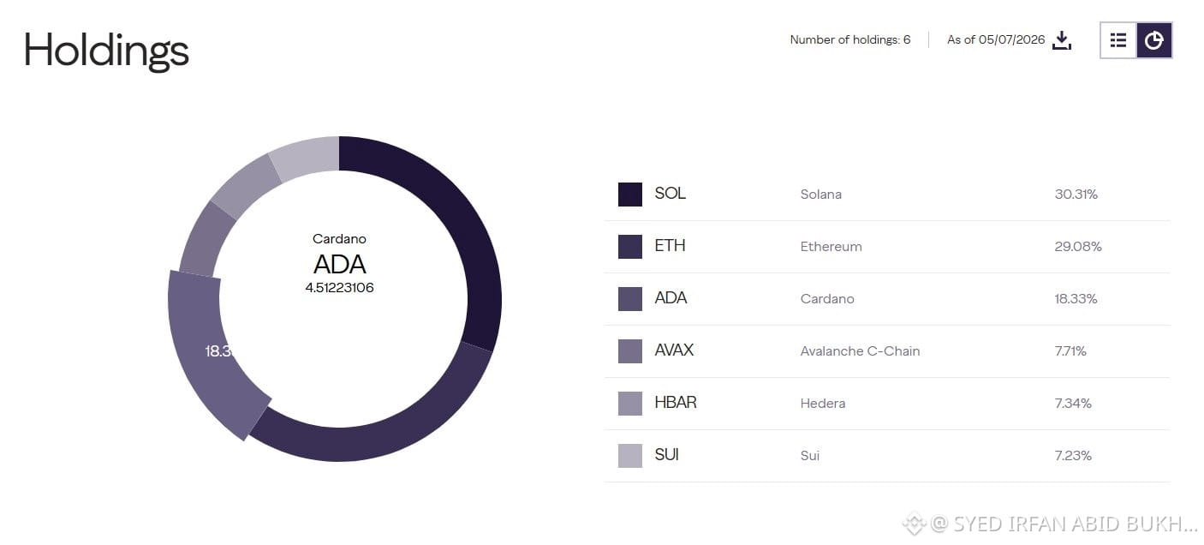
Task: Click the 30.31% percentage value
Action: [x=1076, y=195]
